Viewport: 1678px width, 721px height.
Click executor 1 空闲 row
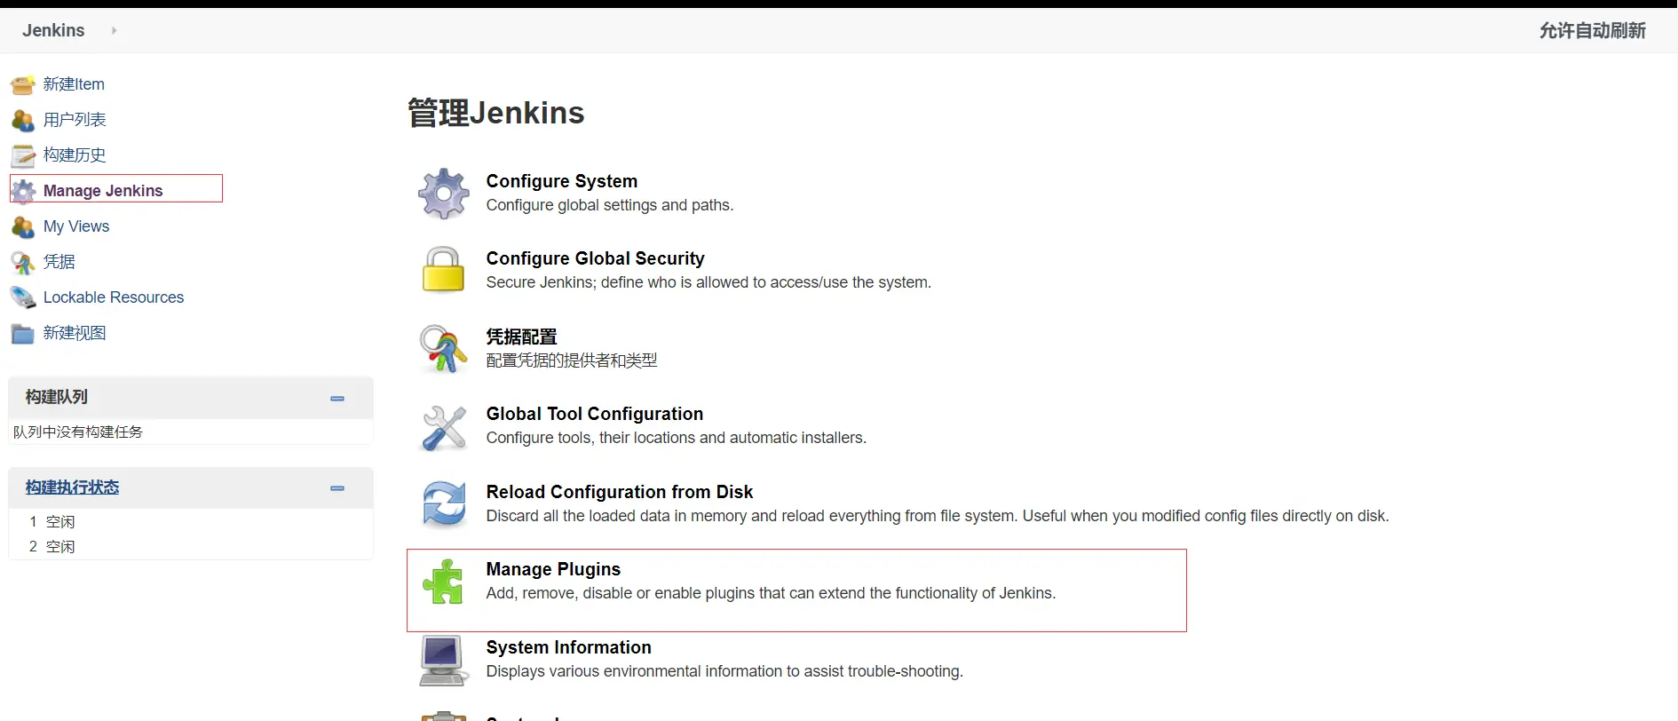point(191,521)
